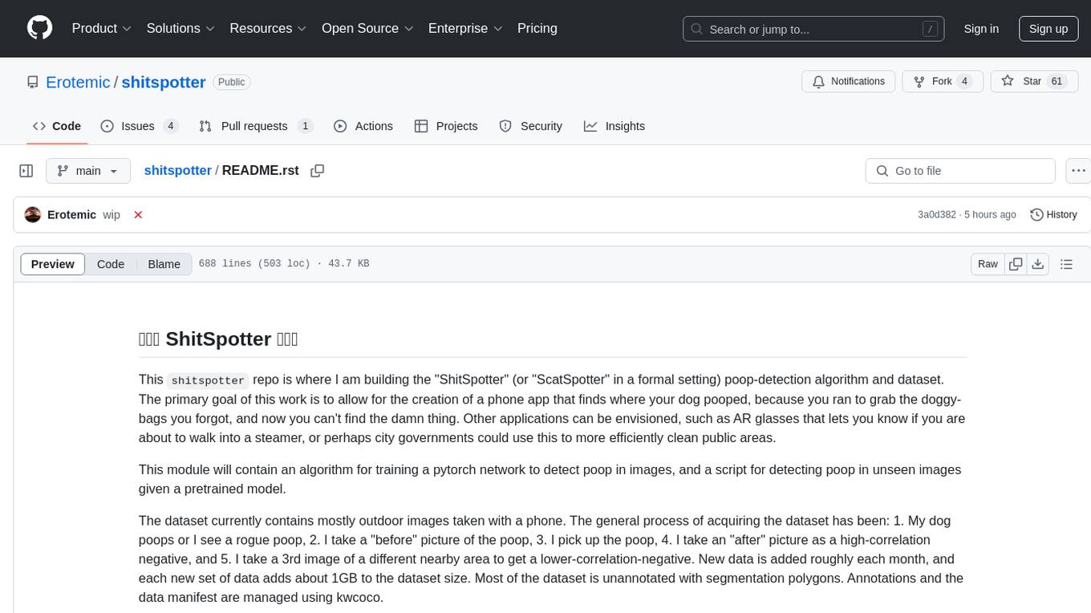Open the Erotemic commit author link
The image size is (1091, 613).
pyautogui.click(x=71, y=215)
